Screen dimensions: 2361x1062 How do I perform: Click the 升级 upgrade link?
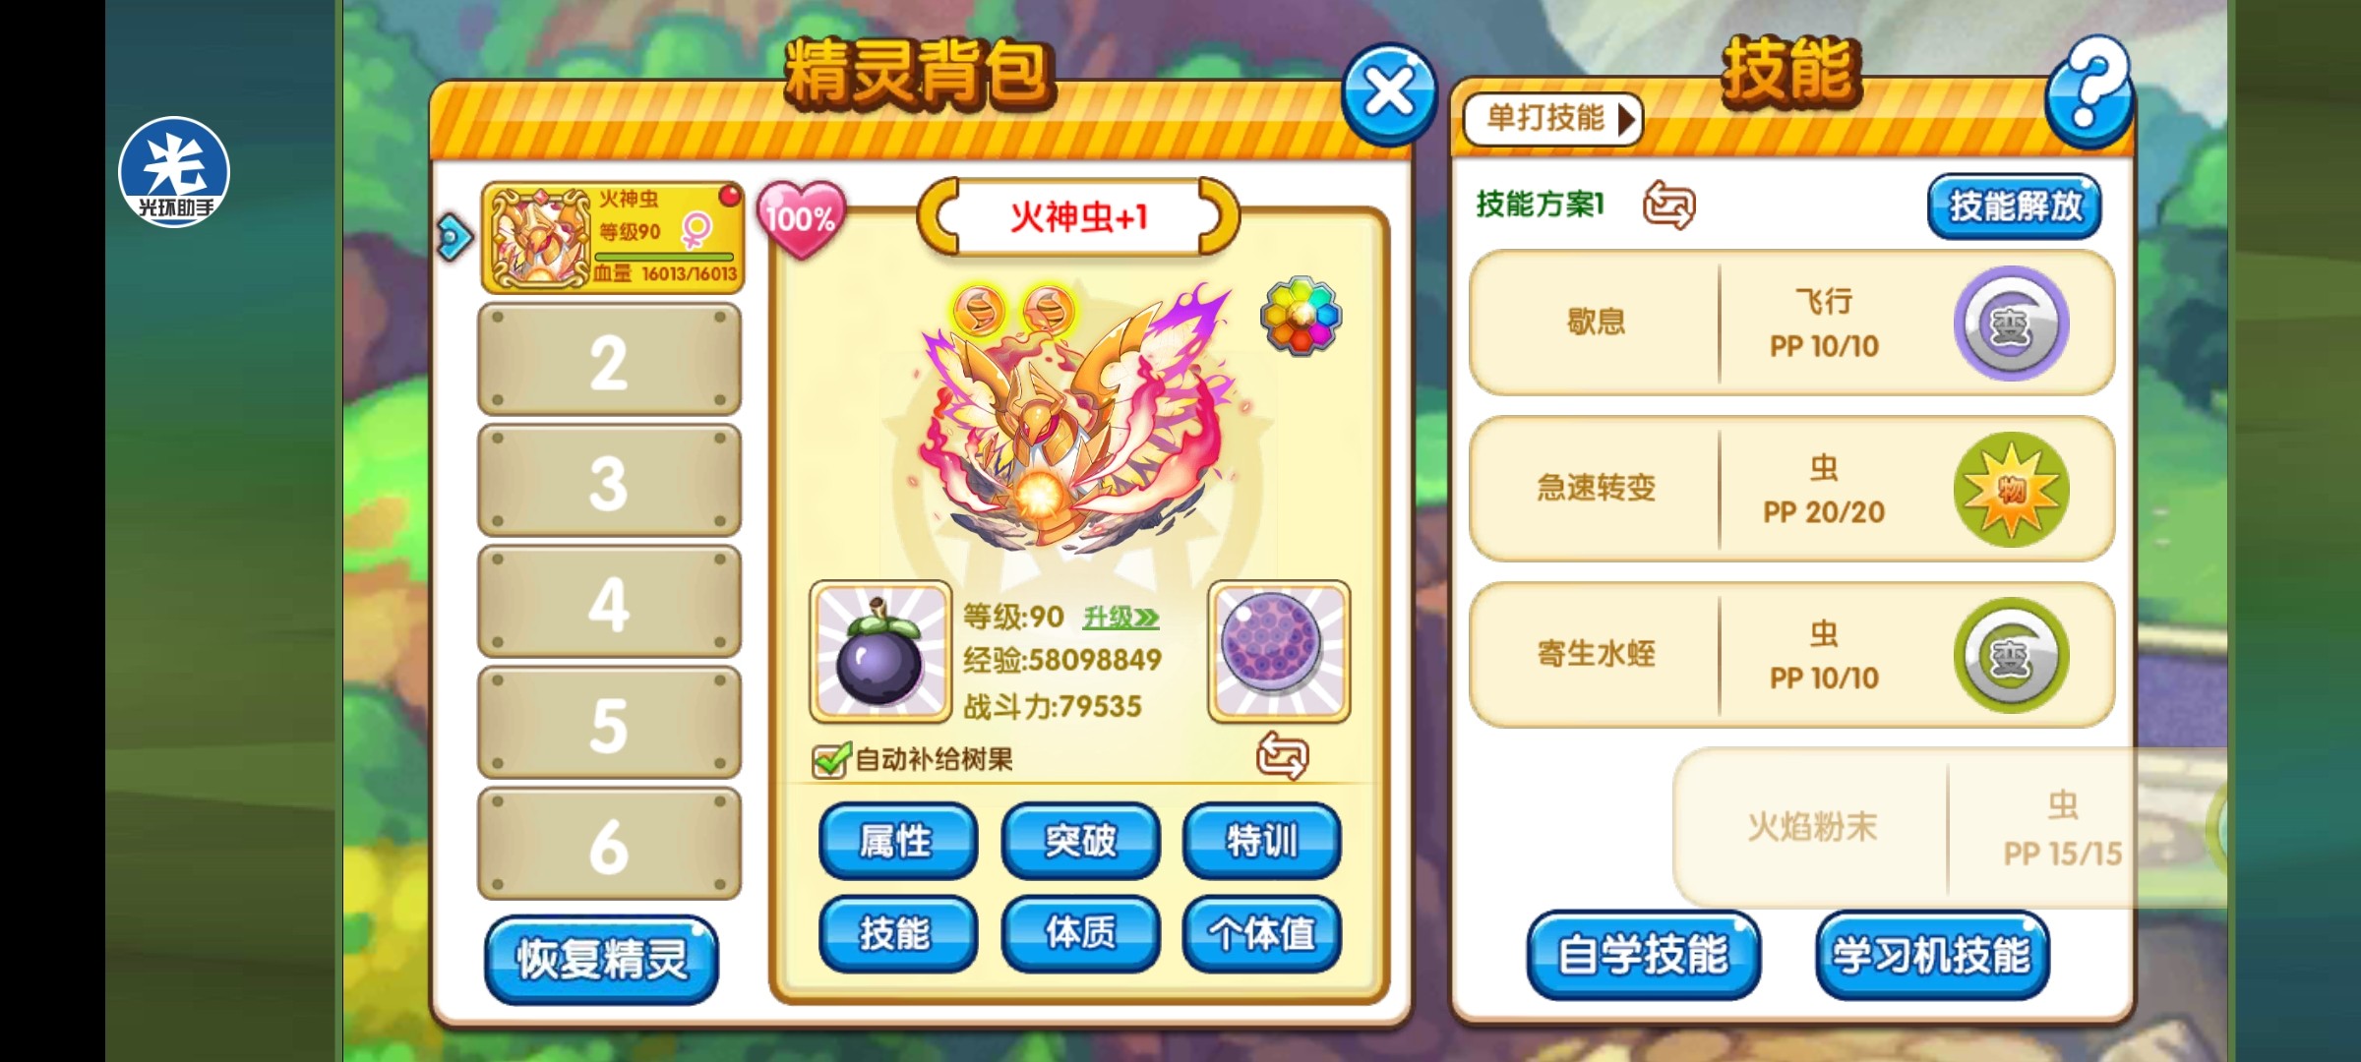(1120, 618)
